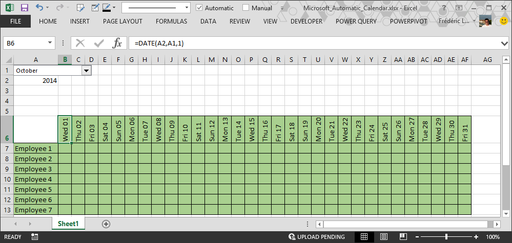Undo the last action
The height and width of the screenshot is (243, 512).
(x=39, y=7)
